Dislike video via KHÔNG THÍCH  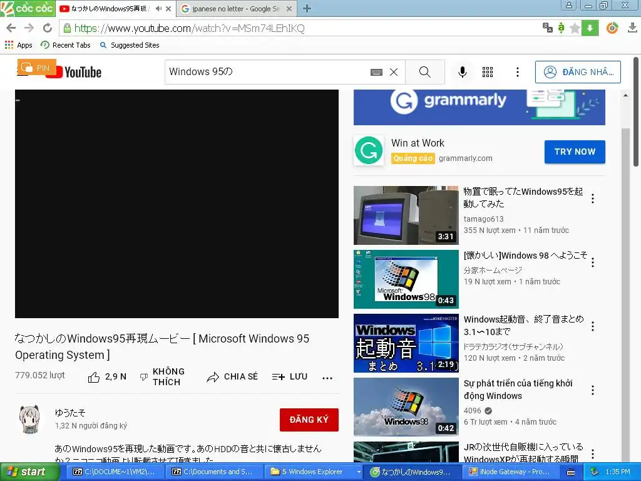pos(162,376)
